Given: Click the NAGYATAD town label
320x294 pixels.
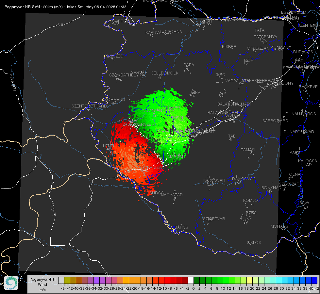Looking at the screenshot, I should (172, 195).
